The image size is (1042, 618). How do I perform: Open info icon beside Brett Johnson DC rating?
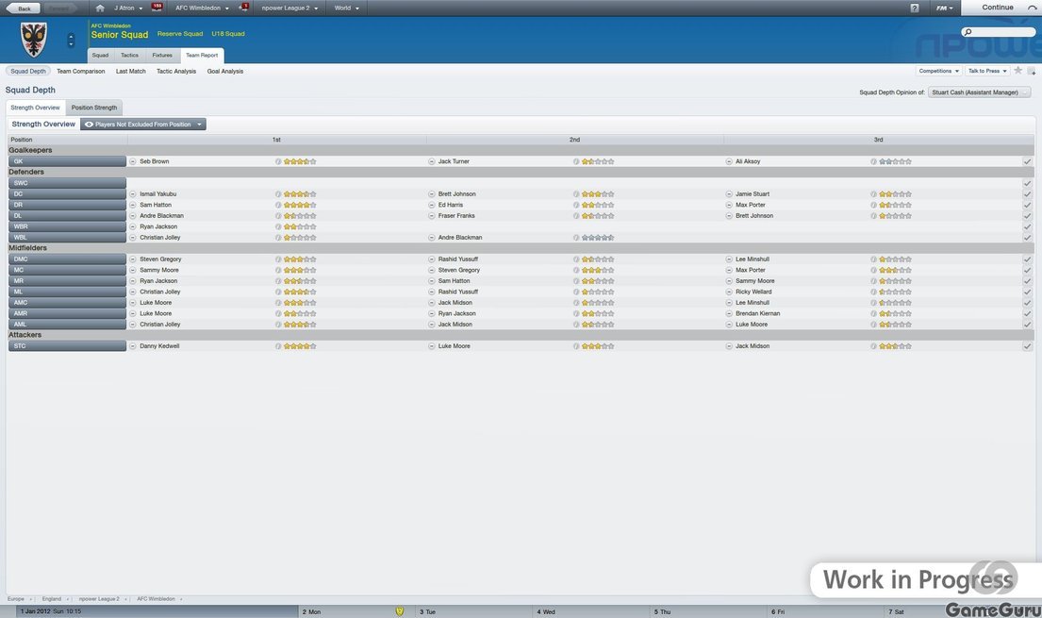[576, 194]
